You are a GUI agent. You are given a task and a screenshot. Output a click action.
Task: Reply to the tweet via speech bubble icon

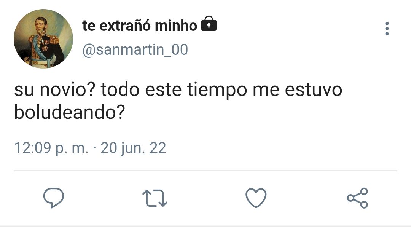(54, 198)
